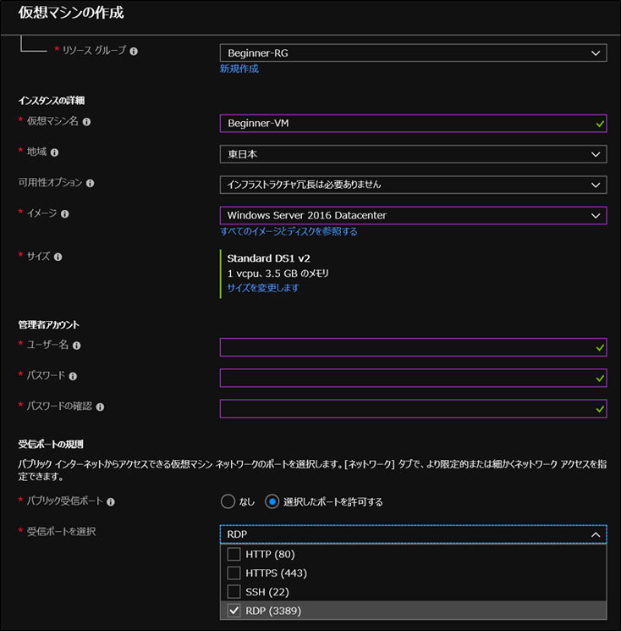
Task: Click info icon beside サイズ label
Action: pos(58,256)
